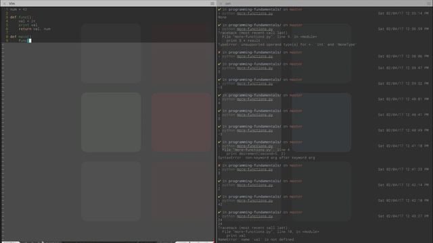Click the 'val = 24' line in Vim

27,21
